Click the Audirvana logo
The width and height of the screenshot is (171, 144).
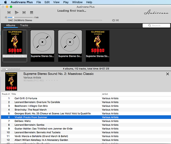[156, 12]
